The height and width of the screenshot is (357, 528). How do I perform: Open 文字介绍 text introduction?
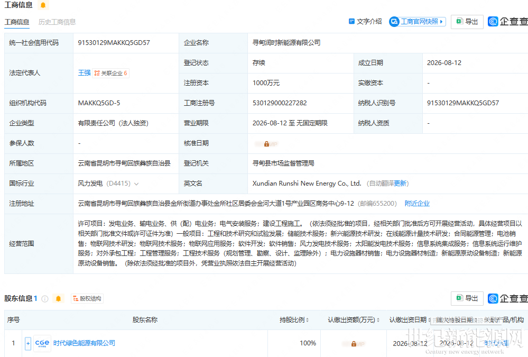tap(365, 22)
